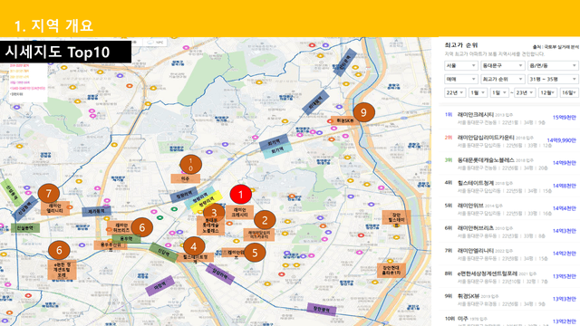Click the red number 1 map marker
Viewport: 580px width, 326px height.
241,195
